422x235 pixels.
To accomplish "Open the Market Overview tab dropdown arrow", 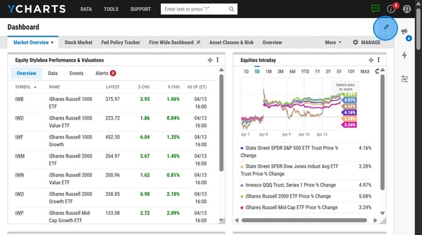I will point(52,43).
